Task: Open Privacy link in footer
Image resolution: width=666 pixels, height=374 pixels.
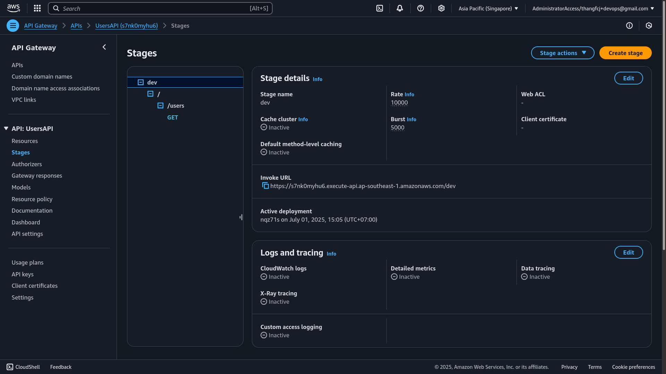Action: point(569,367)
